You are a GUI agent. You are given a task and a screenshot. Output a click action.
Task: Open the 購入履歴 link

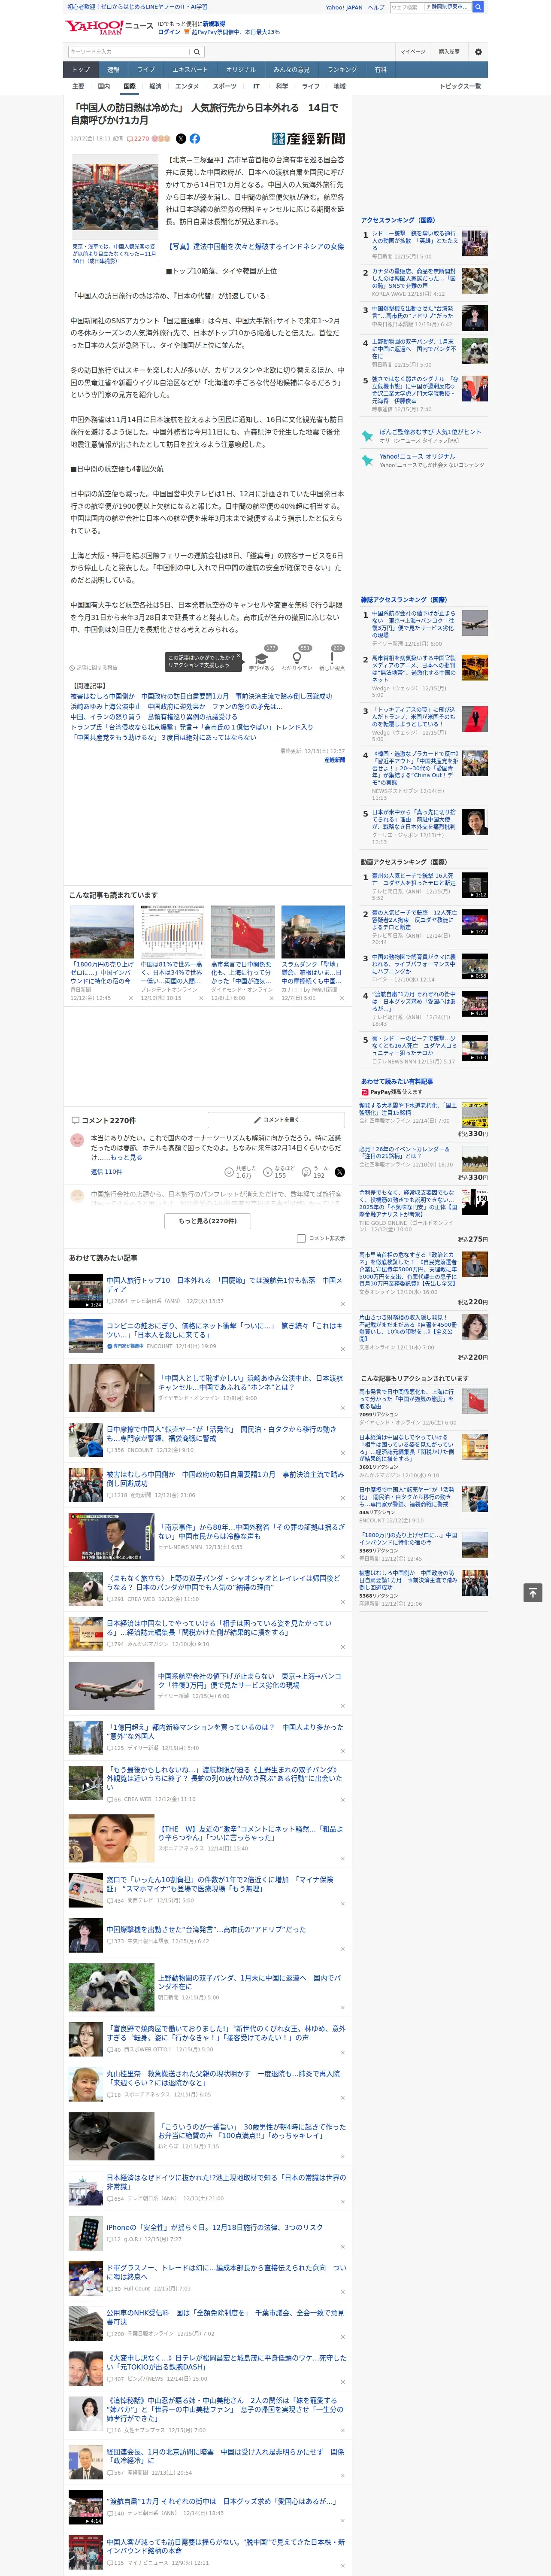tap(449, 52)
